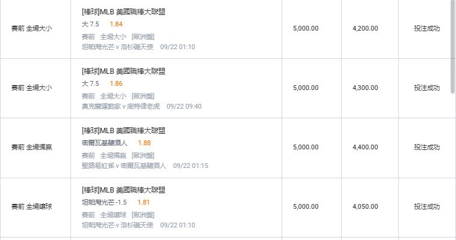
Task: Click 投注成功 status in first row
Action: coord(427,28)
